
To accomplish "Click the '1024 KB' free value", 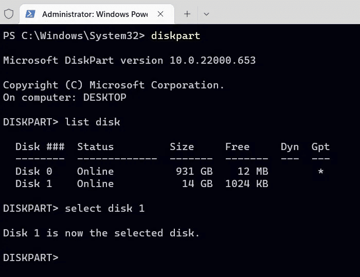I will [x=246, y=183].
